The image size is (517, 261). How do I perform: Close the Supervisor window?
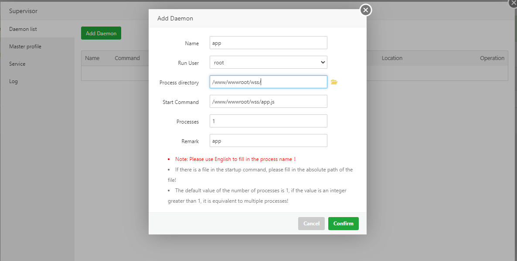[513, 2]
